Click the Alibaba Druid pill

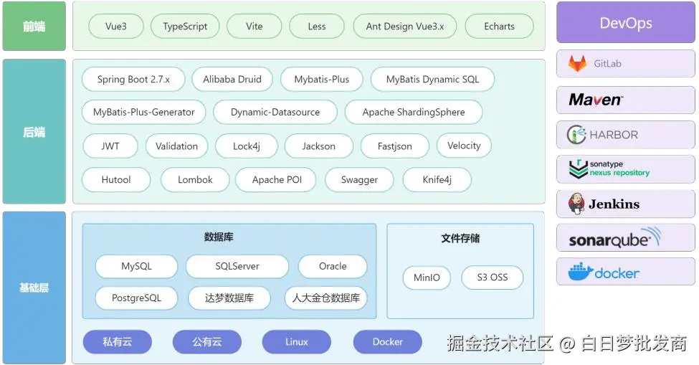[232, 80]
